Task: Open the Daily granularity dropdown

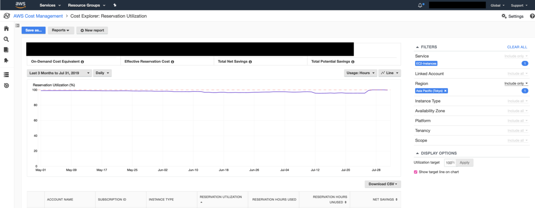Action: (x=102, y=73)
